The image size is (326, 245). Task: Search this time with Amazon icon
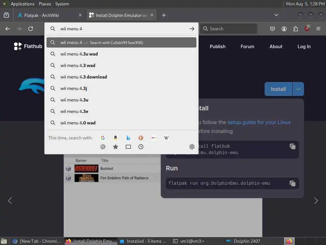[x=115, y=138]
